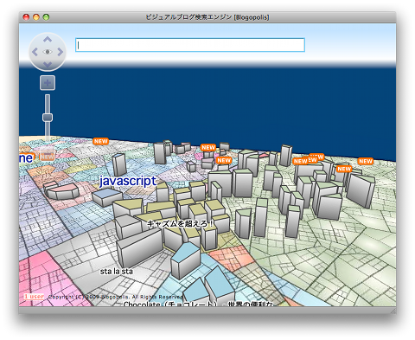Image resolution: width=415 pixels, height=340 pixels.
Task: Click the green zoom window button
Action: [46, 17]
